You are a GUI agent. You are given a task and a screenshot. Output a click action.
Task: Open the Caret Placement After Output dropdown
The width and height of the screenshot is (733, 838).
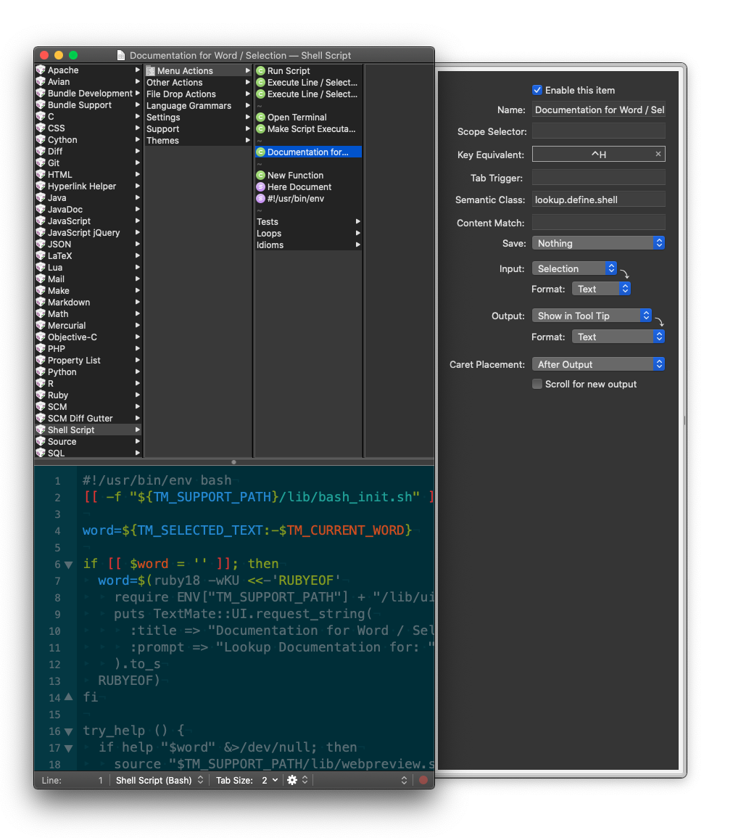[598, 364]
